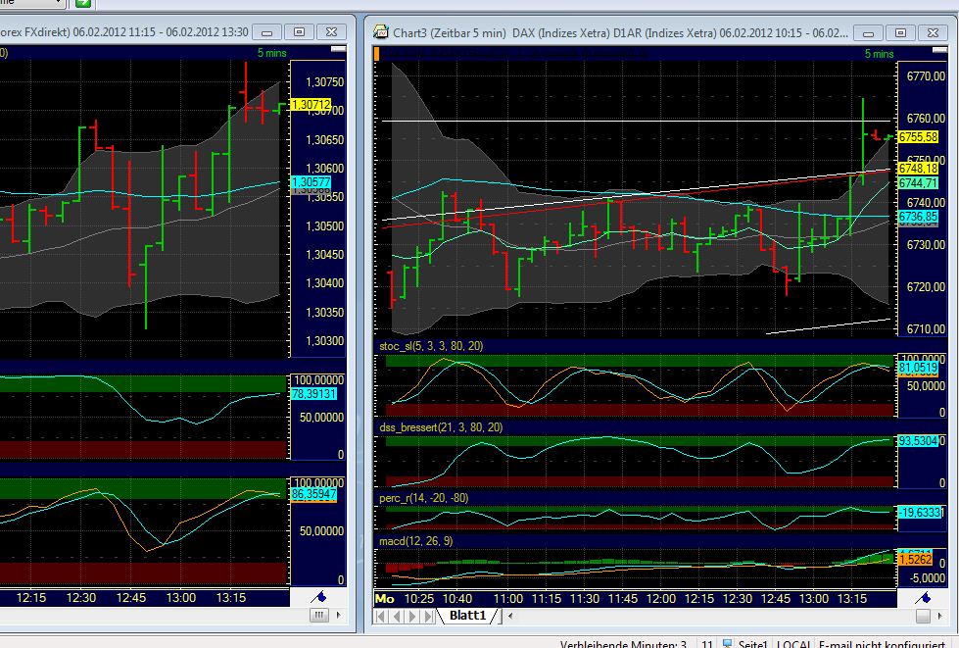The width and height of the screenshot is (959, 648).
Task: Click the Chart3 horizontal scrollbar thumb
Action: tap(923, 616)
